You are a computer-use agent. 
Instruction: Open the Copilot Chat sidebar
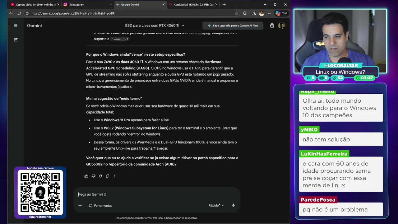(281, 13)
